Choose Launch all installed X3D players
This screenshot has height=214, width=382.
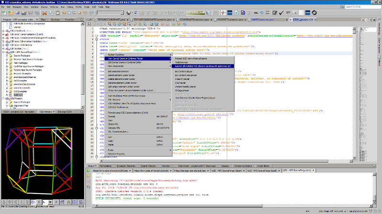tap(203, 66)
